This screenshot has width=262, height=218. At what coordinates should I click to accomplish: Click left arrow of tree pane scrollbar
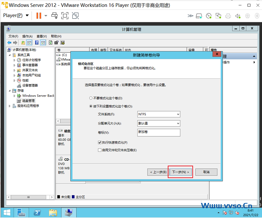coord(9,197)
